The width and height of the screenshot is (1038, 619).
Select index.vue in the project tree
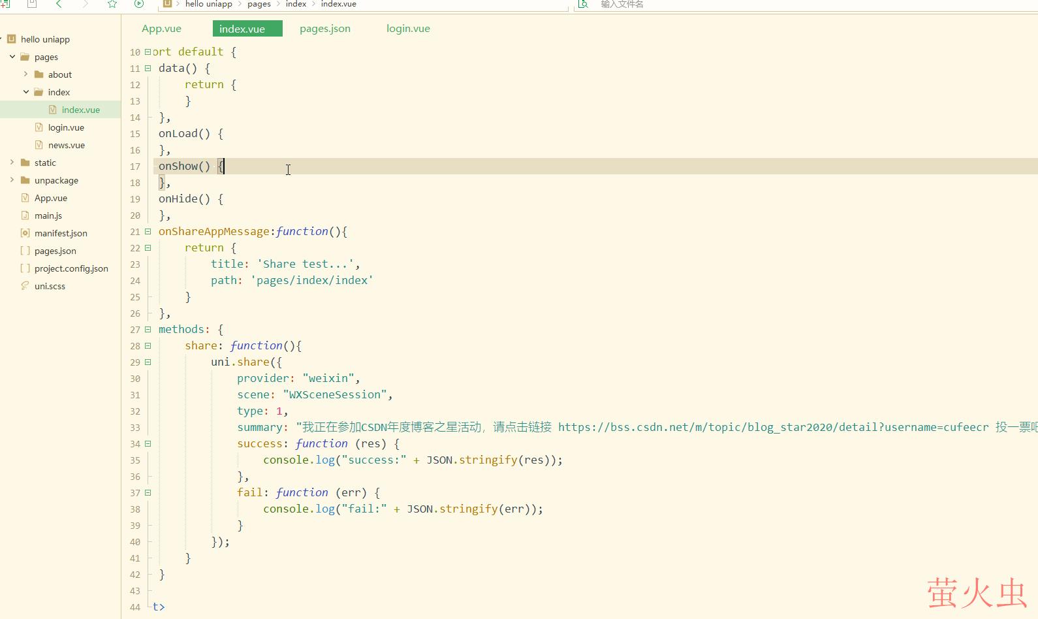60,110
